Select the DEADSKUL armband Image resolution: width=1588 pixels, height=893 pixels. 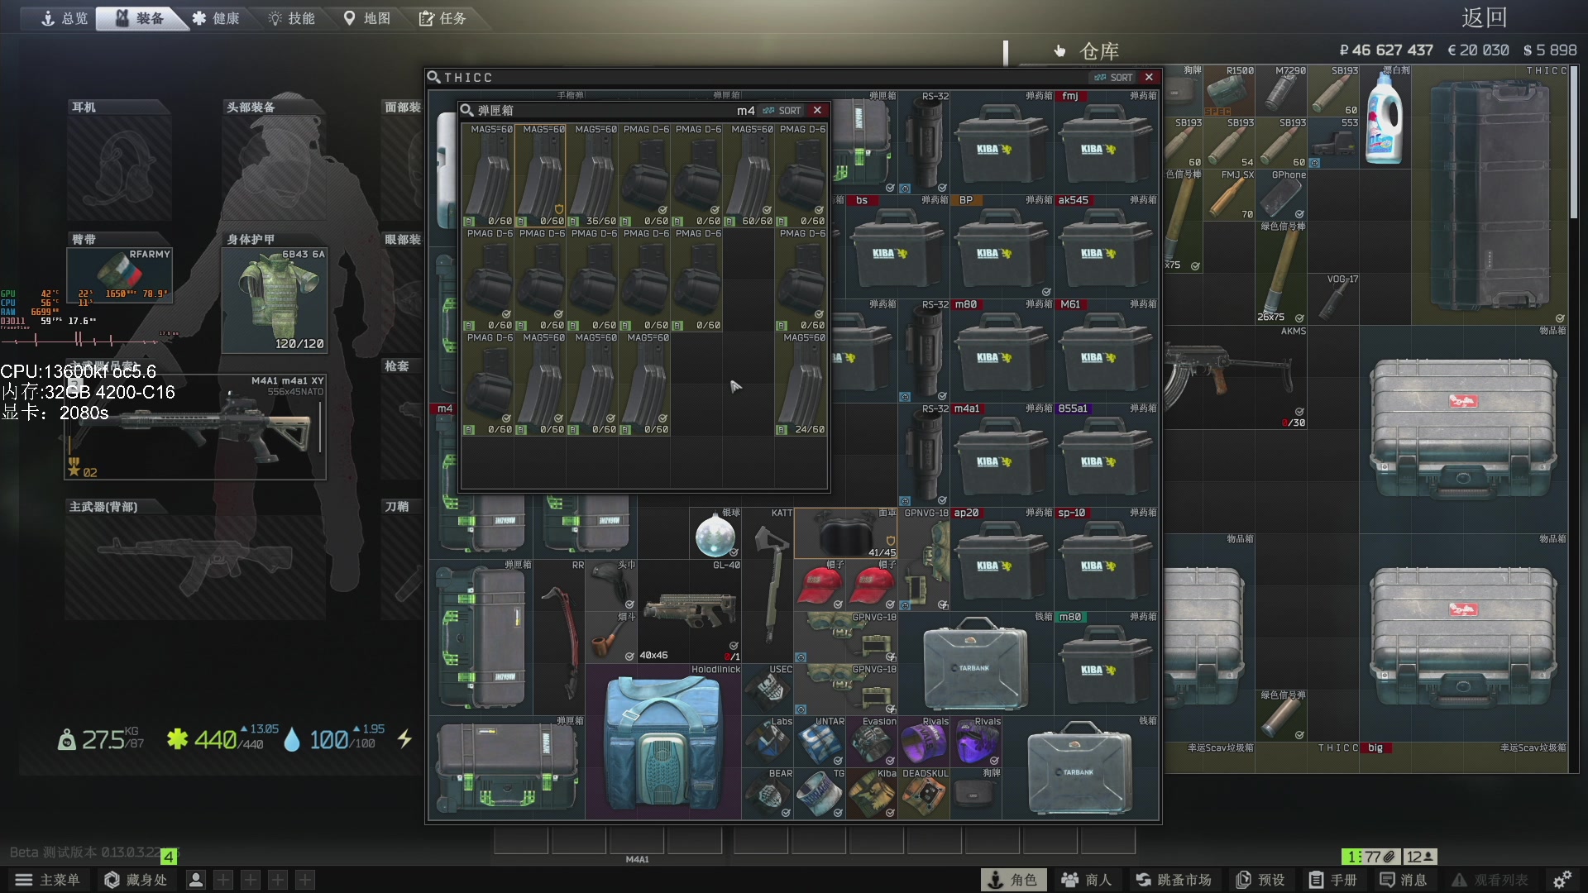point(925,794)
